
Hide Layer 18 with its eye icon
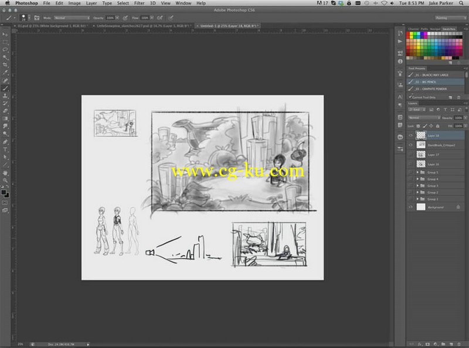(x=411, y=135)
